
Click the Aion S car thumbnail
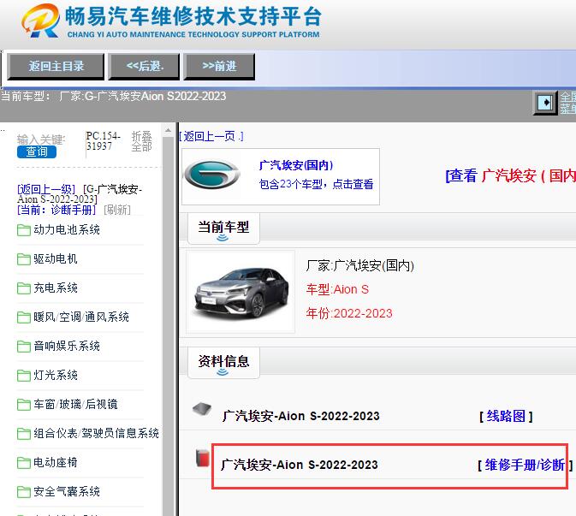point(240,292)
